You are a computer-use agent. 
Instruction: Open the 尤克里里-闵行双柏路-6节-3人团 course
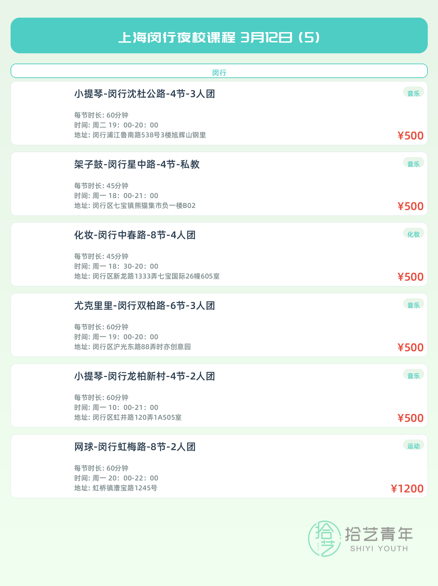(x=145, y=306)
